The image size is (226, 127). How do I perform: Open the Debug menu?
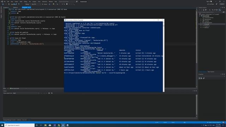(25, 1)
